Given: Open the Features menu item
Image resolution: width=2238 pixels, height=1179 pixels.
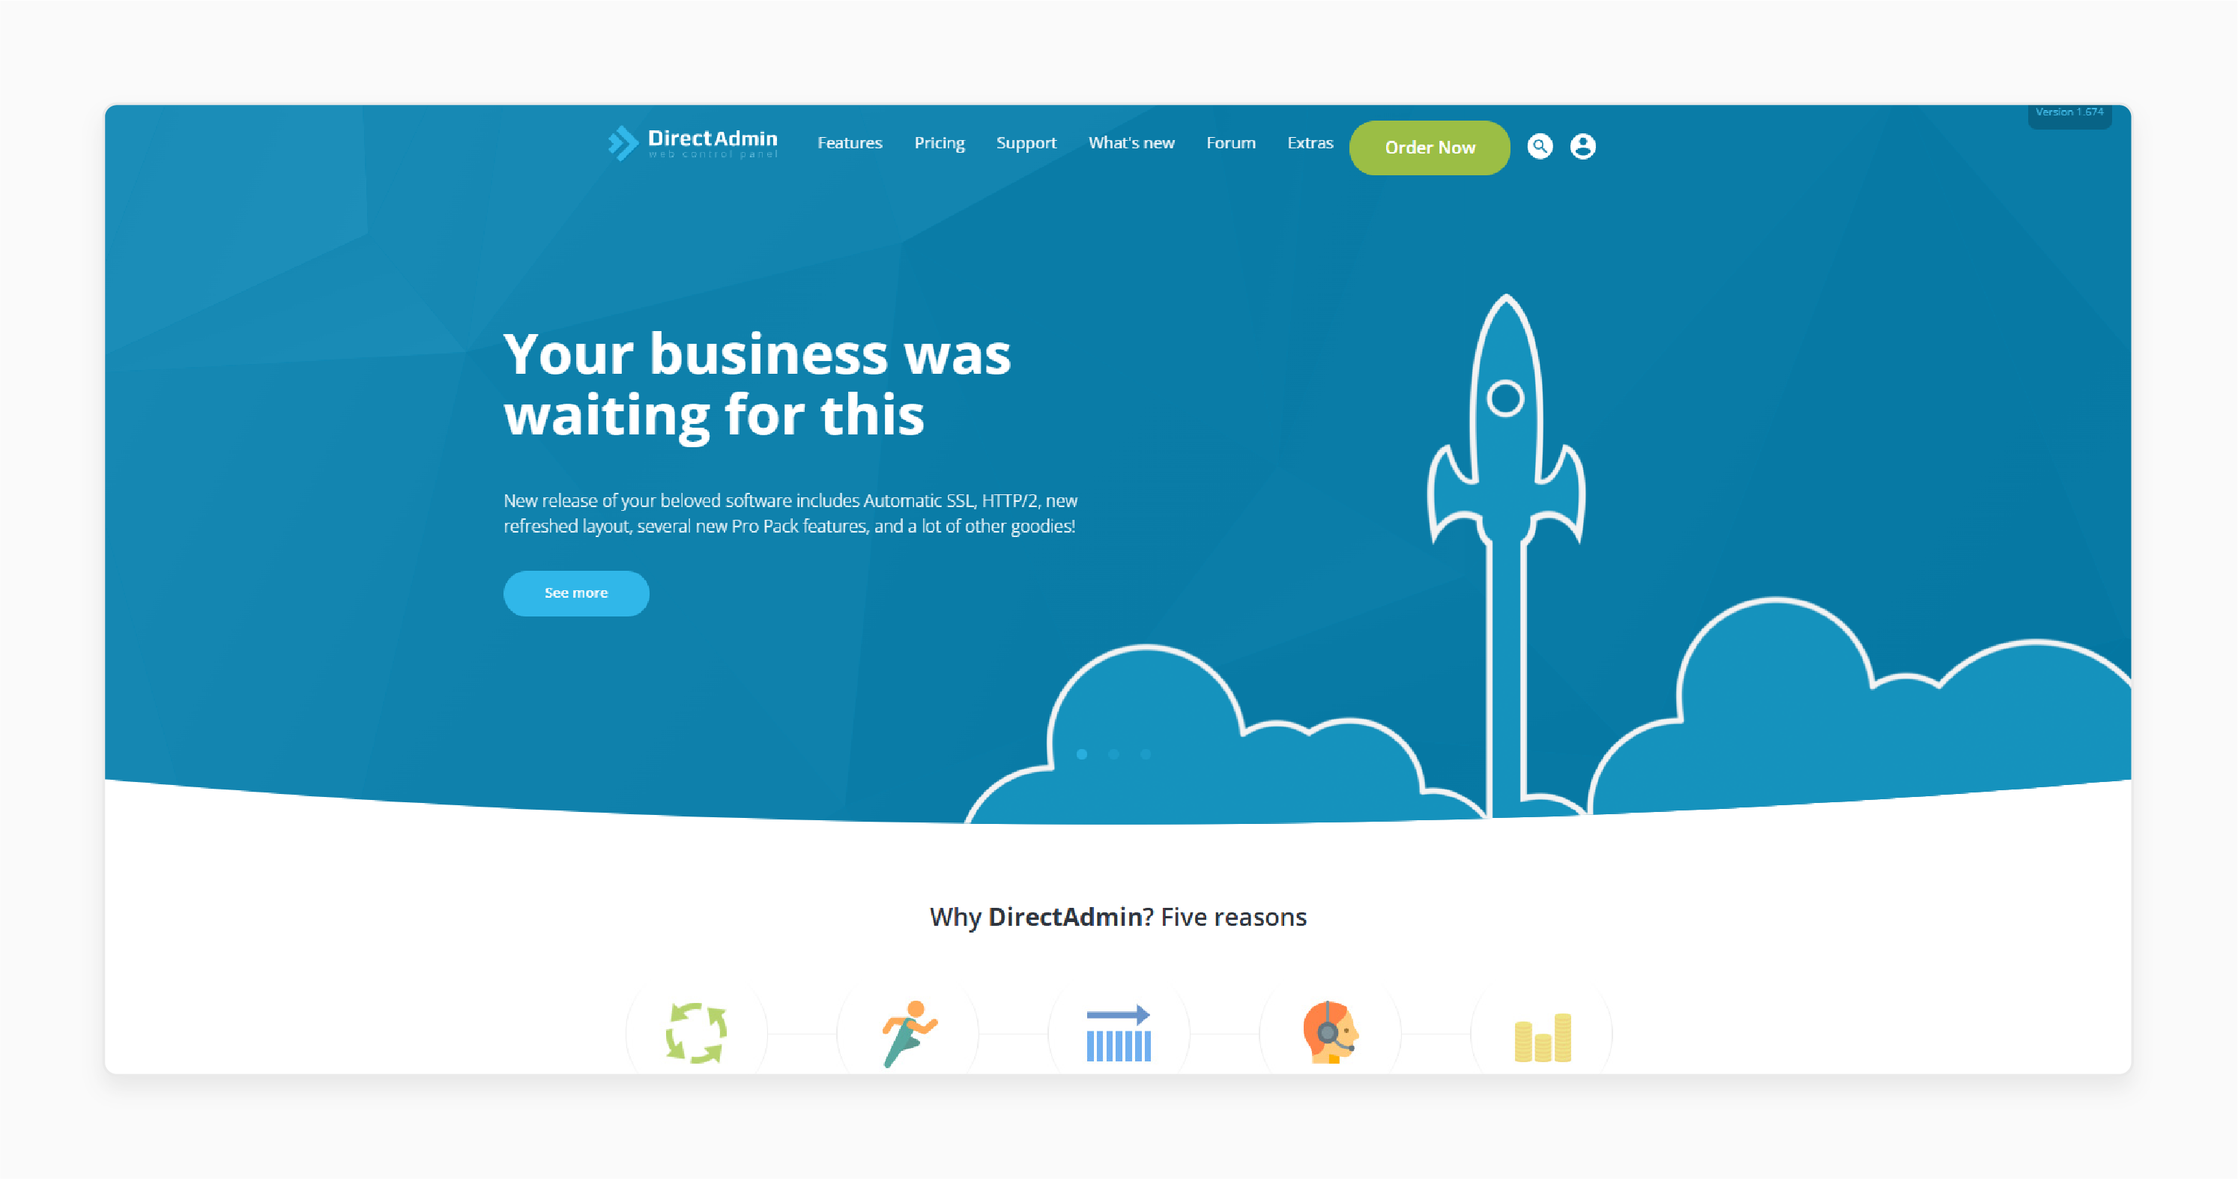Looking at the screenshot, I should pyautogui.click(x=851, y=142).
